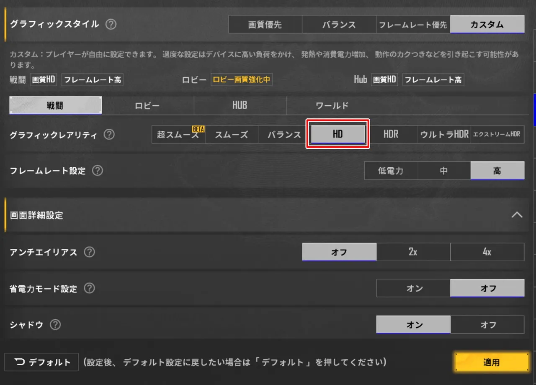Set anti-aliasing to 2x

(x=413, y=252)
